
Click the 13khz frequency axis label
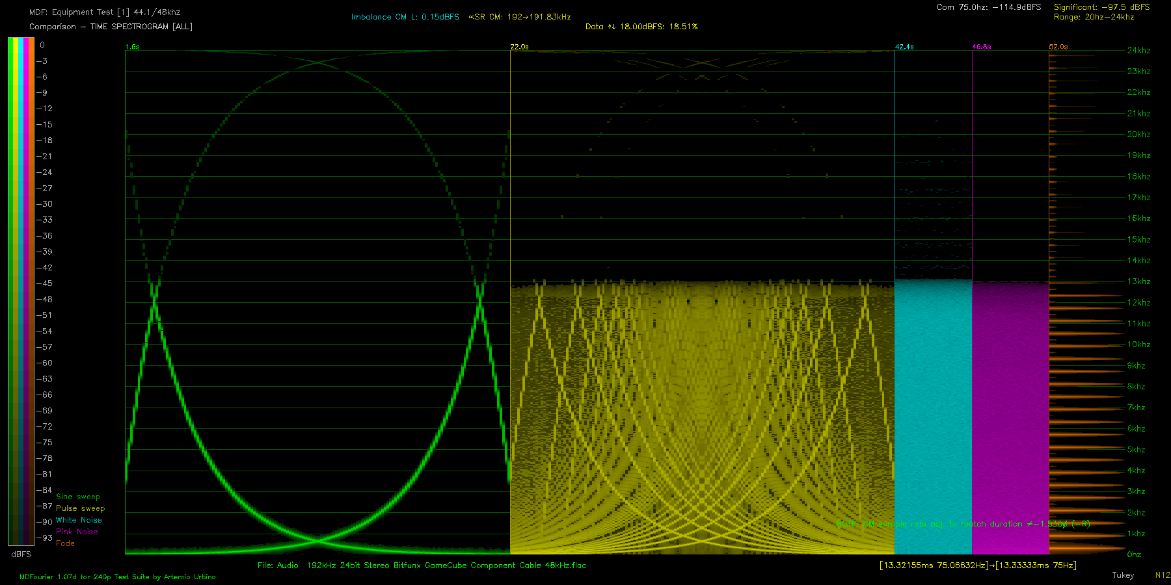pyautogui.click(x=1138, y=281)
